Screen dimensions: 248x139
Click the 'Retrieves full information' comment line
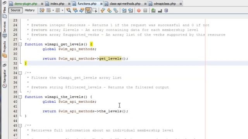(x=102, y=131)
